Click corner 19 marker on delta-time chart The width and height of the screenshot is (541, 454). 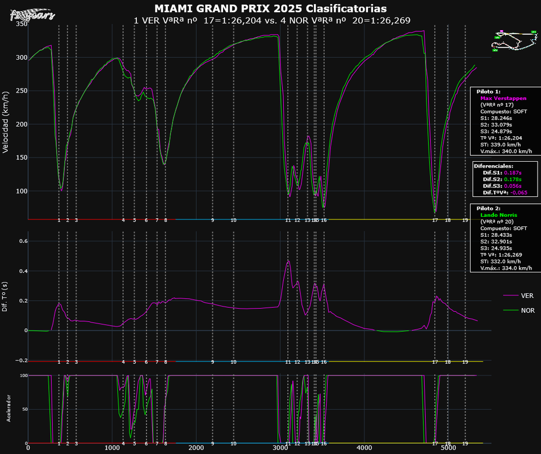(x=465, y=362)
